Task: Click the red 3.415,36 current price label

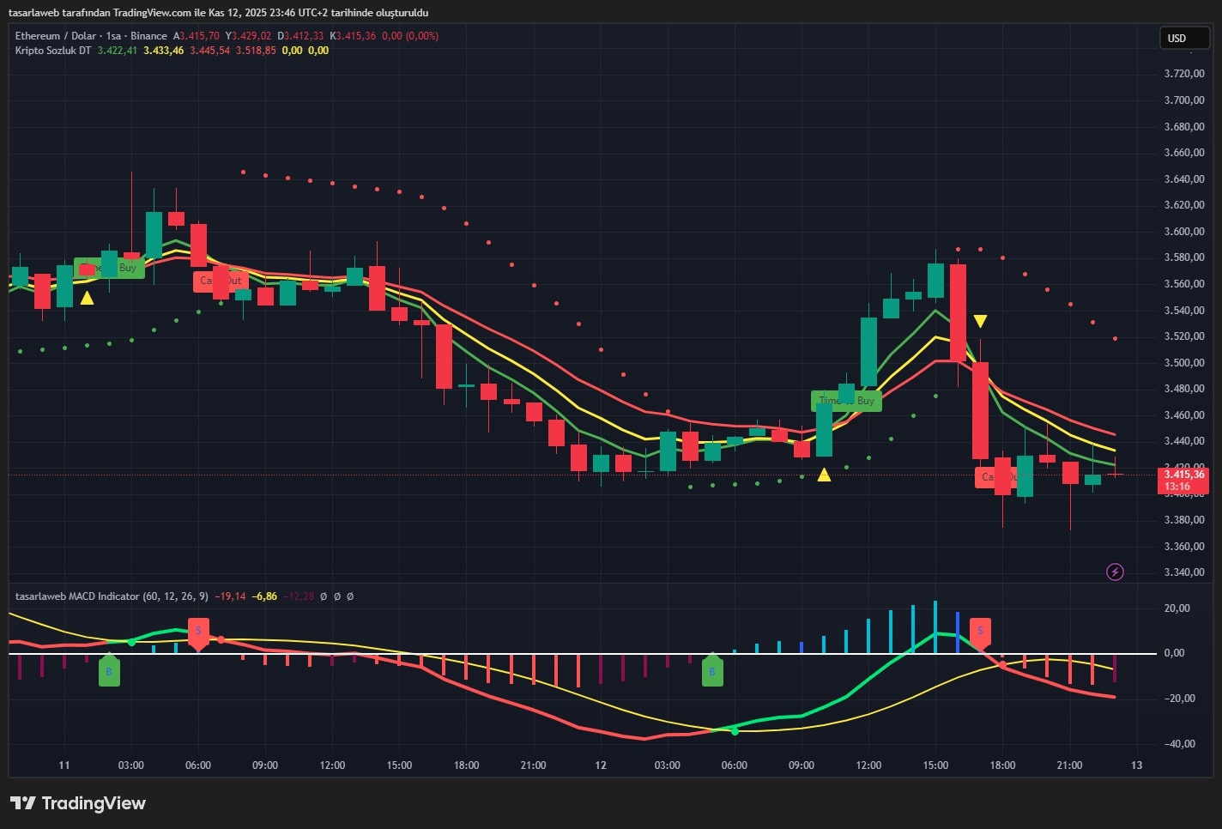Action: 1183,481
